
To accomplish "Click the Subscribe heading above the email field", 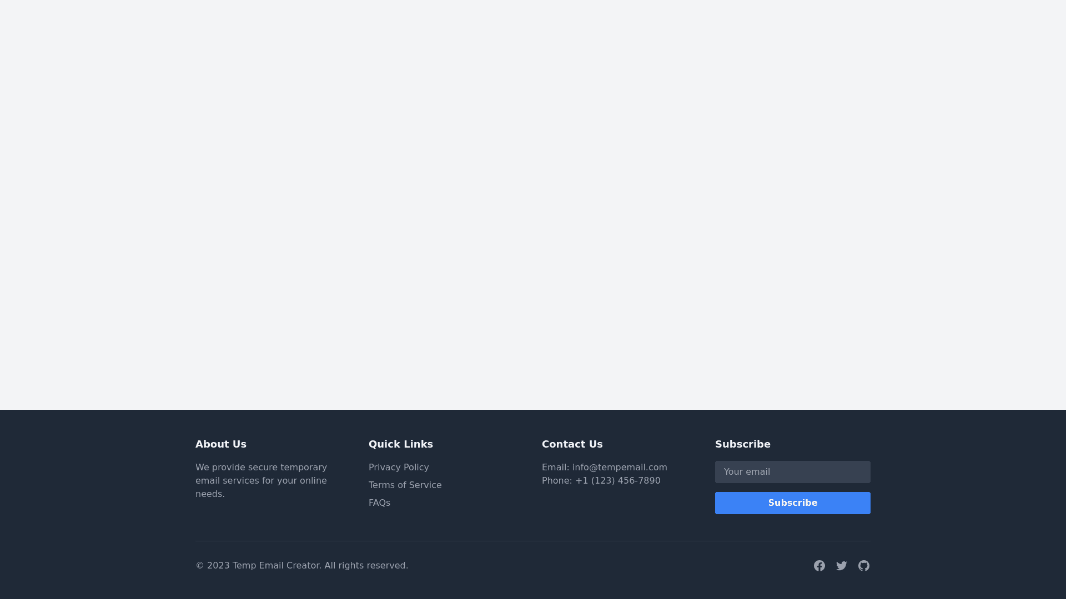I will click(742, 444).
